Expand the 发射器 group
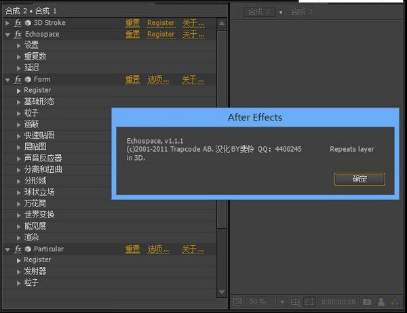407x313 pixels. (x=19, y=272)
